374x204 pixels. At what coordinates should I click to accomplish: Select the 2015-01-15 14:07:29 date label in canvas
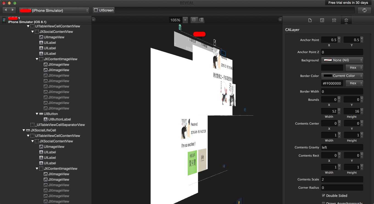coord(198,132)
